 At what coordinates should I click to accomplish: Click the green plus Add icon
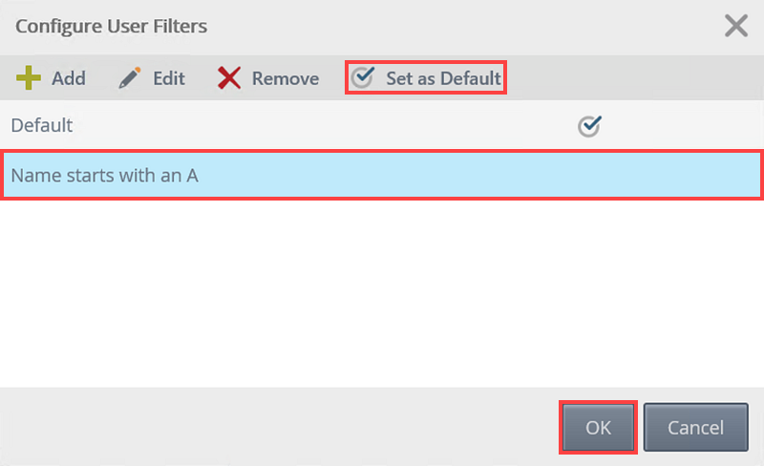(x=29, y=78)
